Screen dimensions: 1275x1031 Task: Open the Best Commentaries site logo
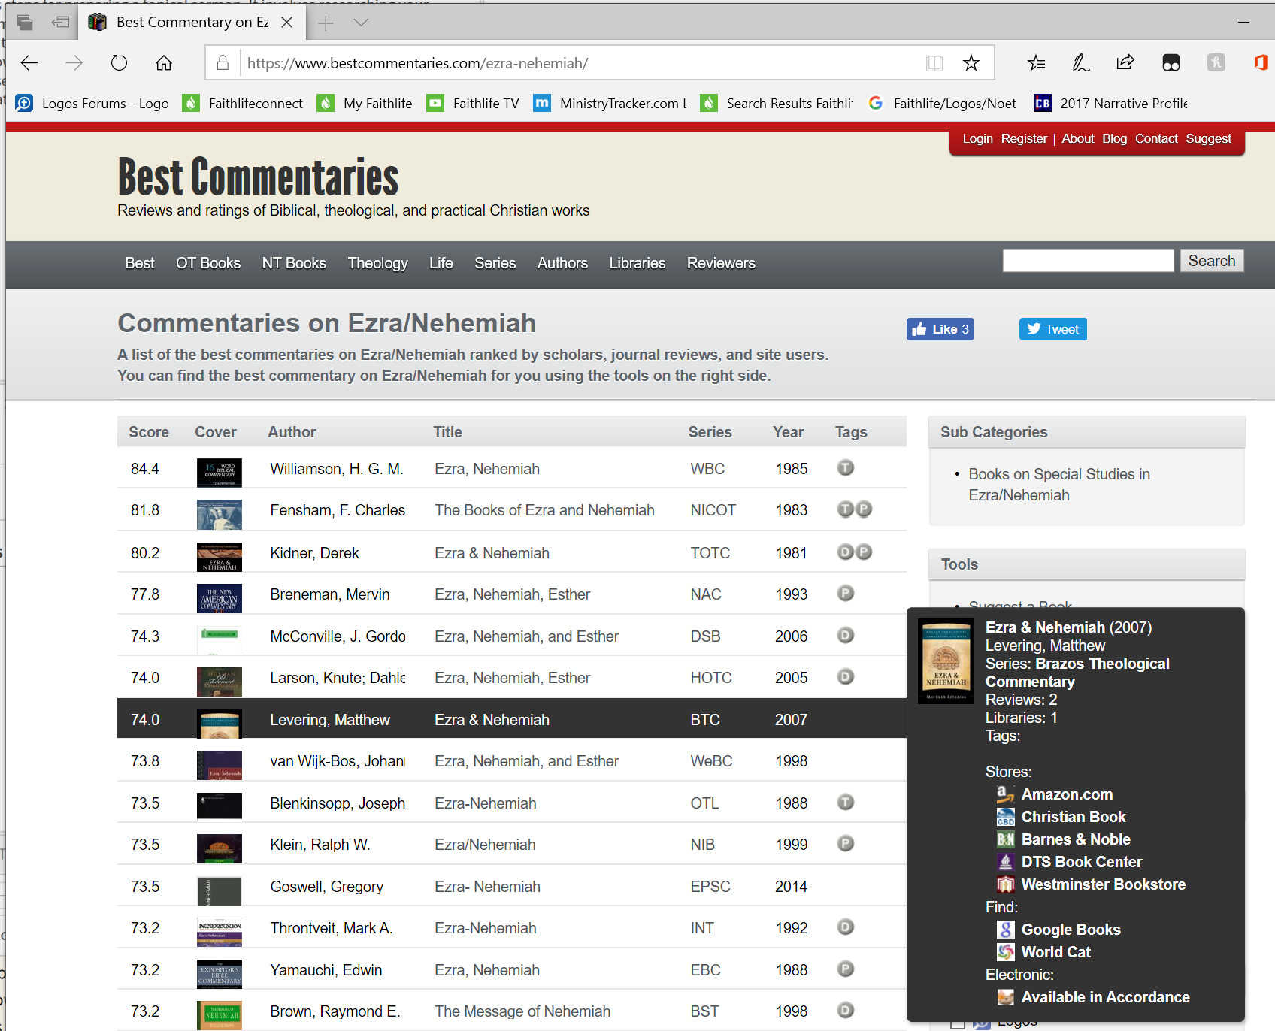point(258,177)
